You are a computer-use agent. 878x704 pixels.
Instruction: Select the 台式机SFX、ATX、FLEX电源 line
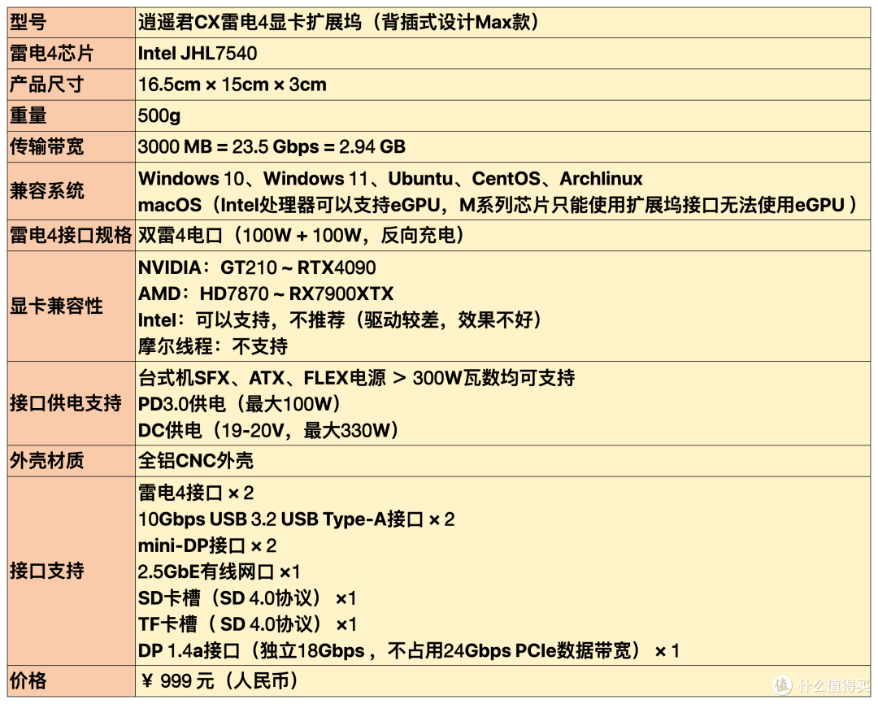356,378
